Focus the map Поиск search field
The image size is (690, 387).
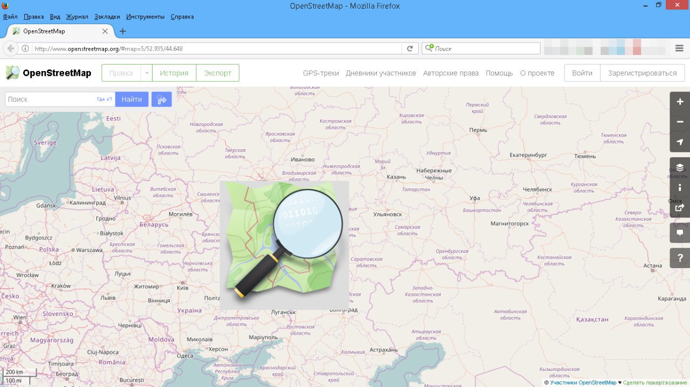[51, 99]
